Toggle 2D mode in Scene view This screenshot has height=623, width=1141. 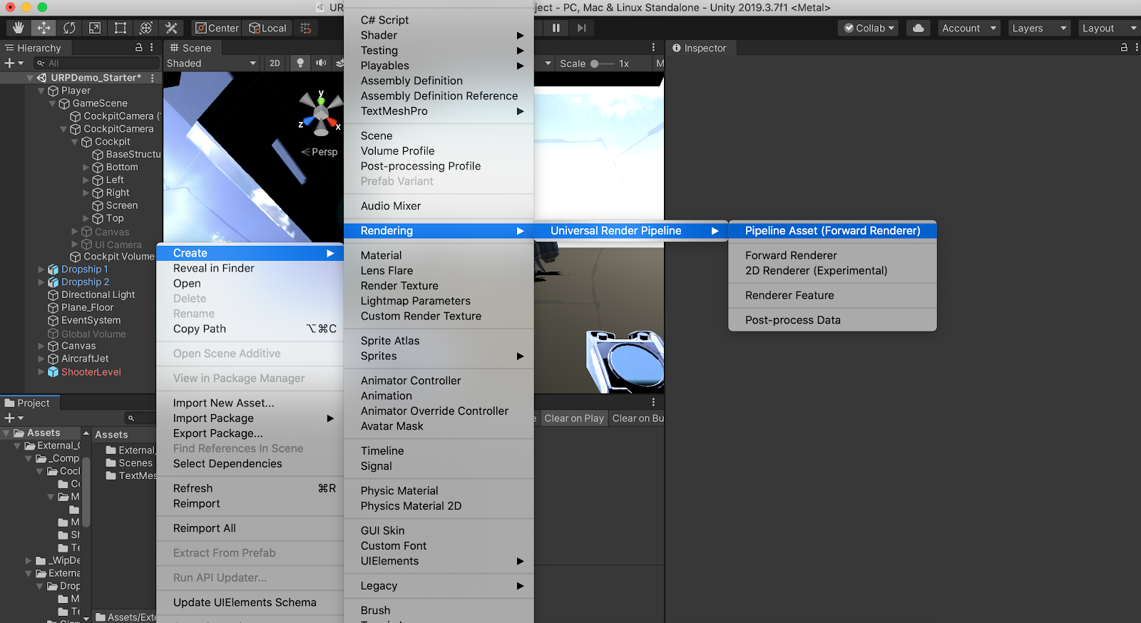pyautogui.click(x=275, y=63)
